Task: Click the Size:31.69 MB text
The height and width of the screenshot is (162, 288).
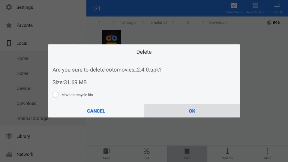Action: point(69,82)
